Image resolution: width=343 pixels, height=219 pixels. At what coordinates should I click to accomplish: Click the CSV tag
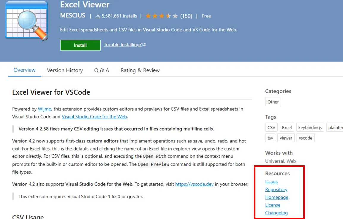tap(271, 127)
